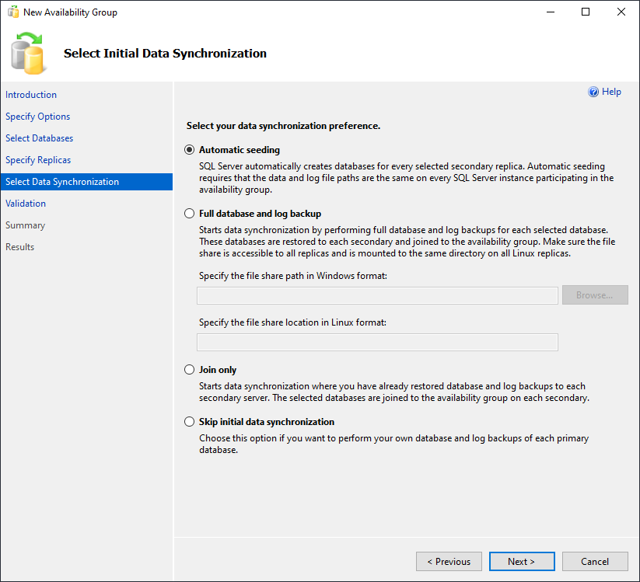Viewport: 640px width, 582px height.
Task: Select the Automatic seeding option
Action: (x=190, y=150)
